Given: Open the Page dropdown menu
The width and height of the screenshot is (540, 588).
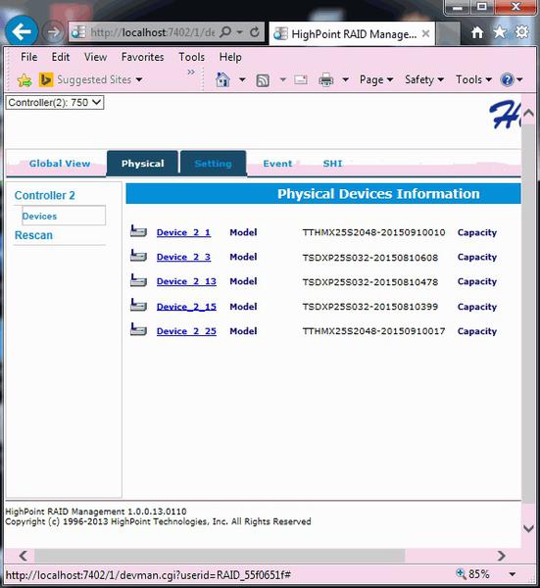Looking at the screenshot, I should click(x=376, y=79).
